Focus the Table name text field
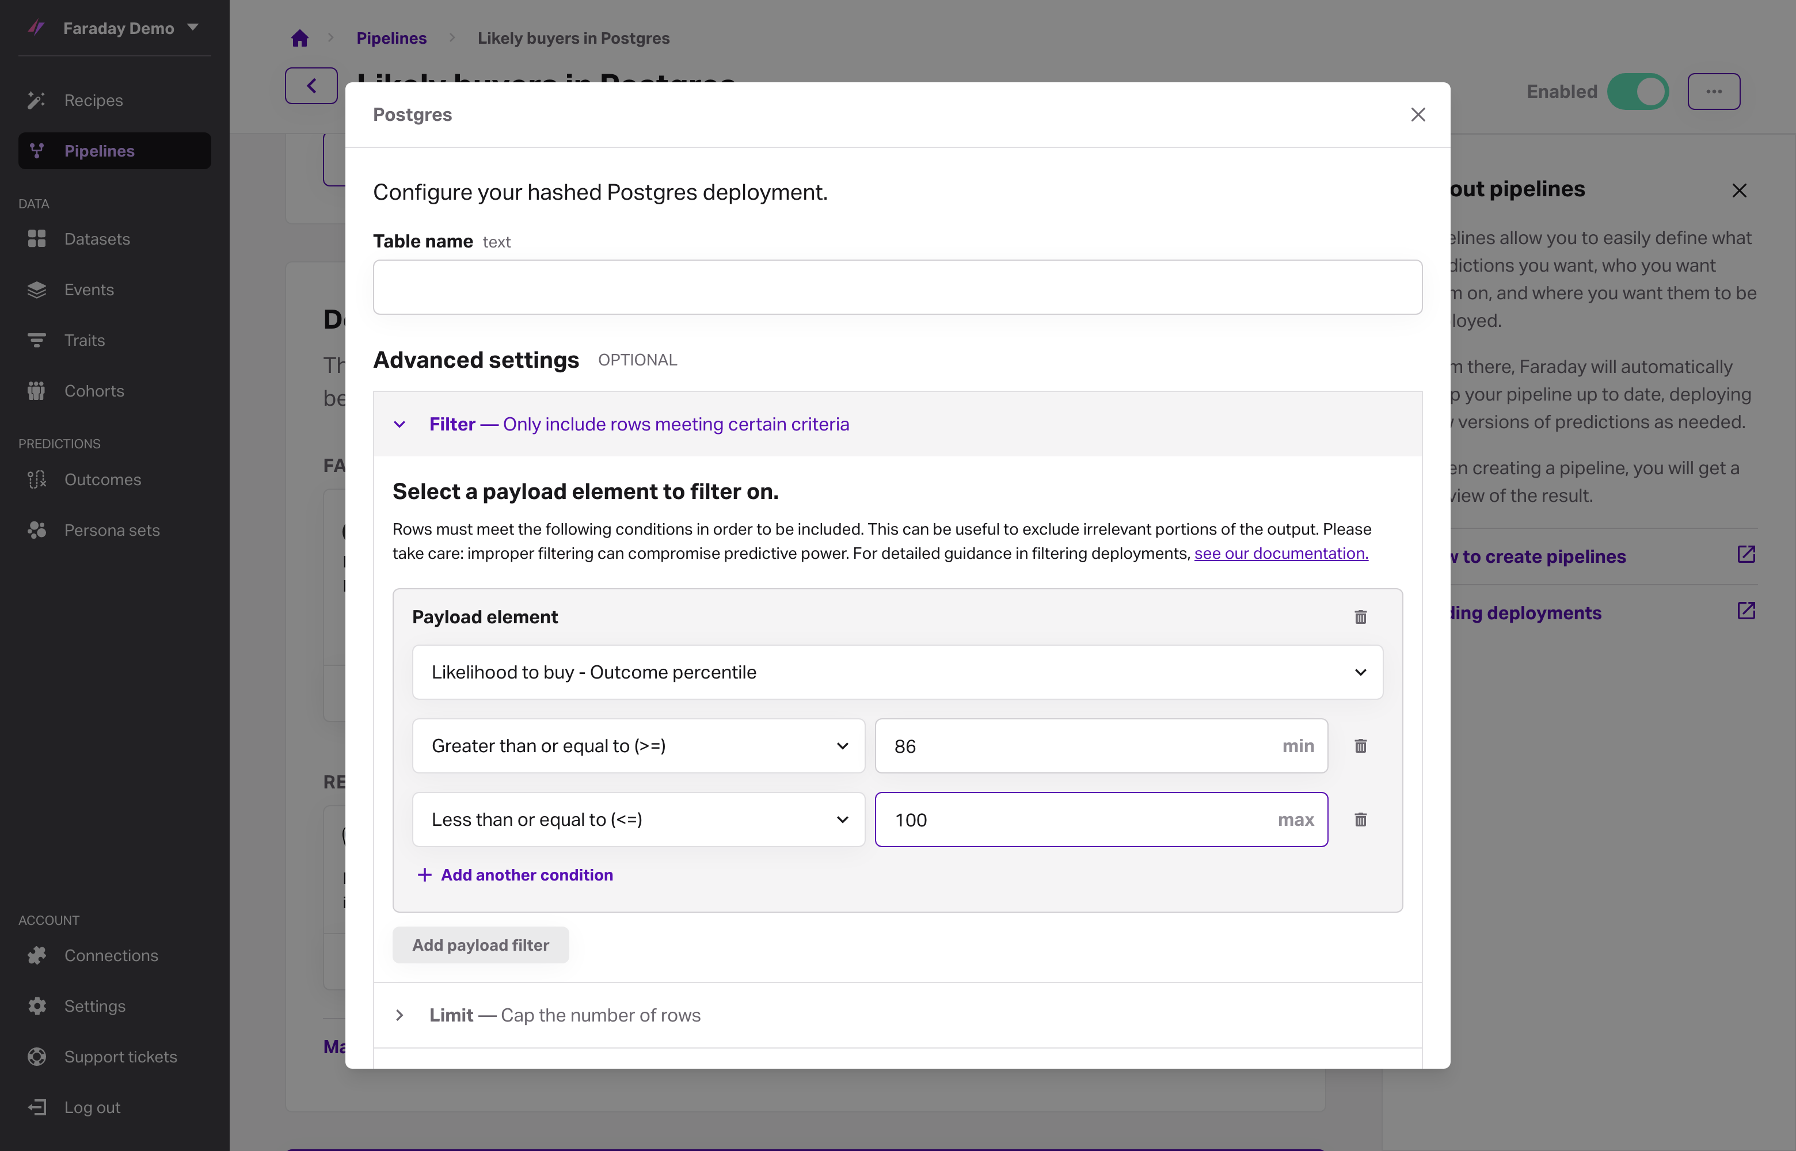Viewport: 1796px width, 1151px height. tap(897, 287)
